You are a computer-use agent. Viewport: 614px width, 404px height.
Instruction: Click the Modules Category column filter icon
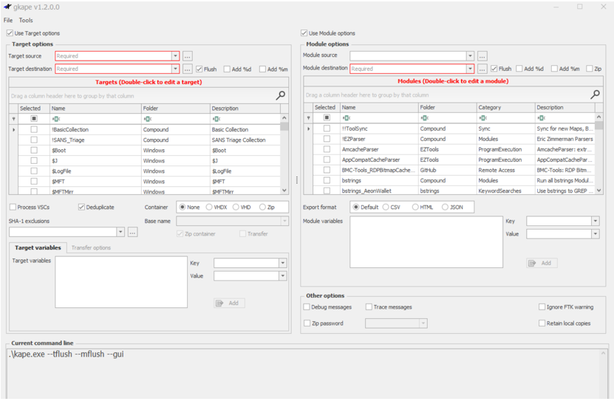click(x=482, y=118)
